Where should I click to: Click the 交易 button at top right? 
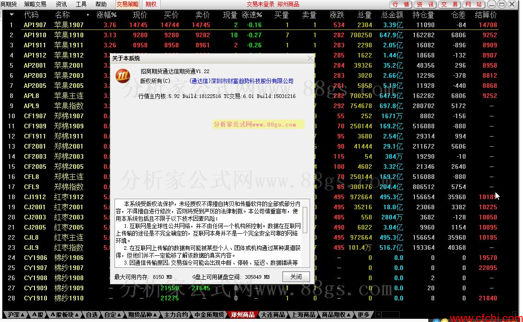(449, 4)
